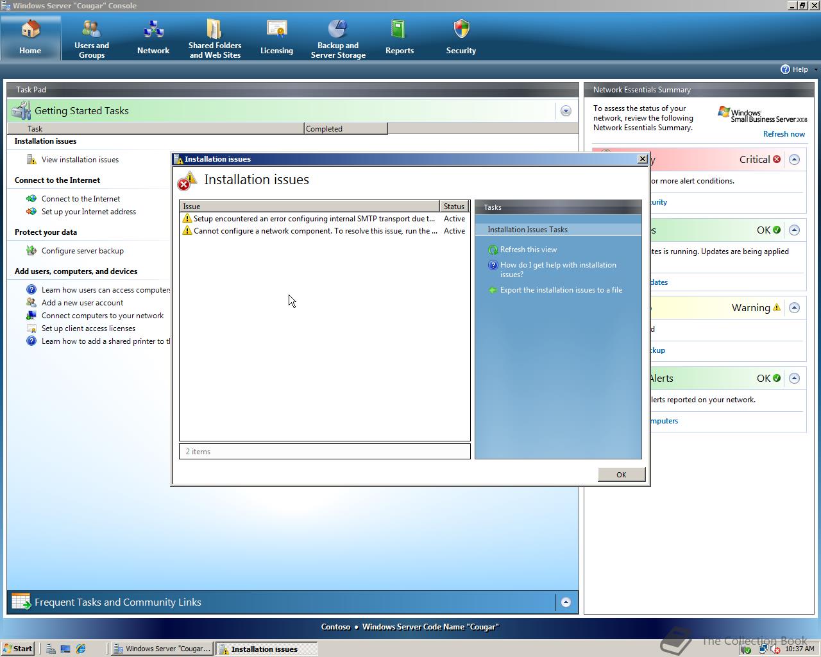This screenshot has height=657, width=821.
Task: Sort issues by the Status column header
Action: (455, 207)
